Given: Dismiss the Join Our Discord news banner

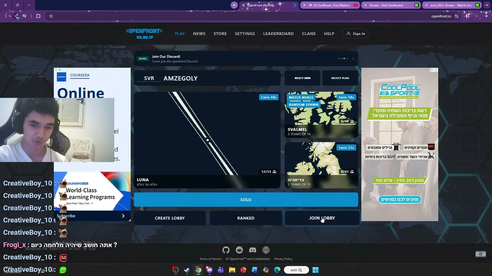Looking at the screenshot, I should [352, 59].
